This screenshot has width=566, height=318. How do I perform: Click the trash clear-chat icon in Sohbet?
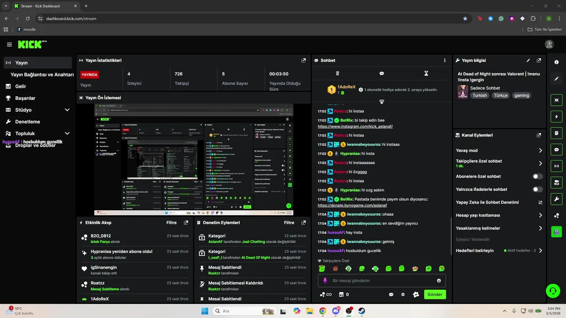[x=337, y=73]
